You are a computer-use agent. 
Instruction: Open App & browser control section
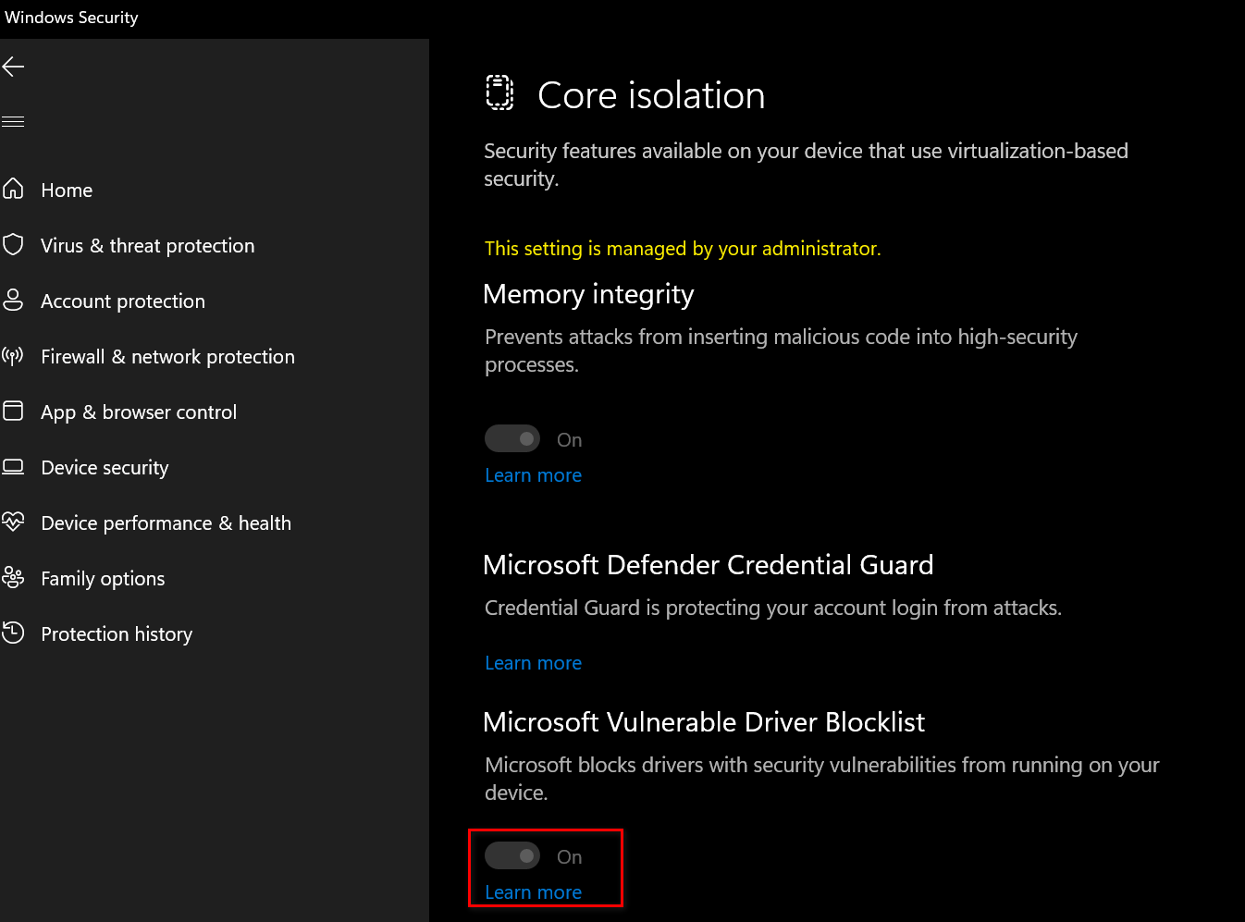pyautogui.click(x=139, y=412)
